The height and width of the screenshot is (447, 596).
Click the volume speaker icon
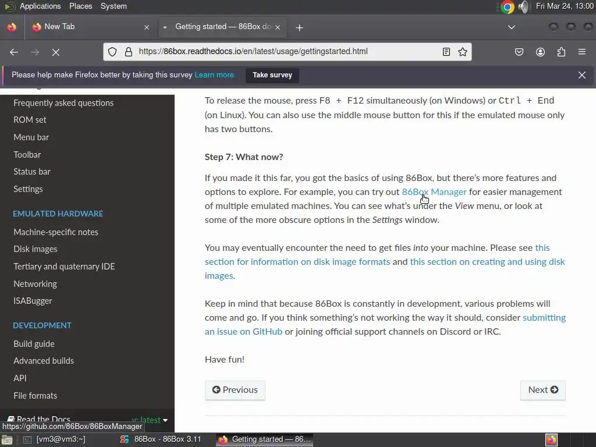(524, 6)
